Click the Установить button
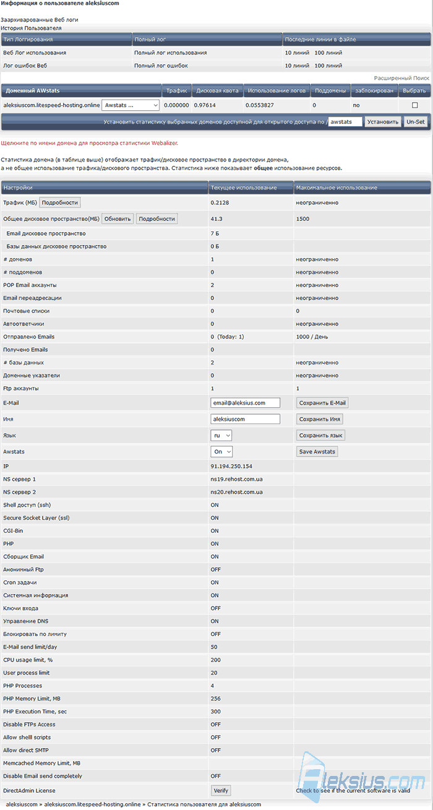This screenshot has width=433, height=810. pos(383,122)
